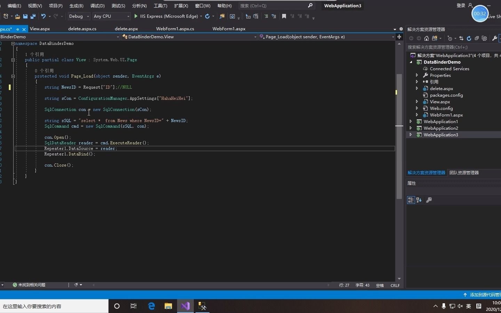Click the Collapse All icon in Solution Explorer

[x=478, y=39]
